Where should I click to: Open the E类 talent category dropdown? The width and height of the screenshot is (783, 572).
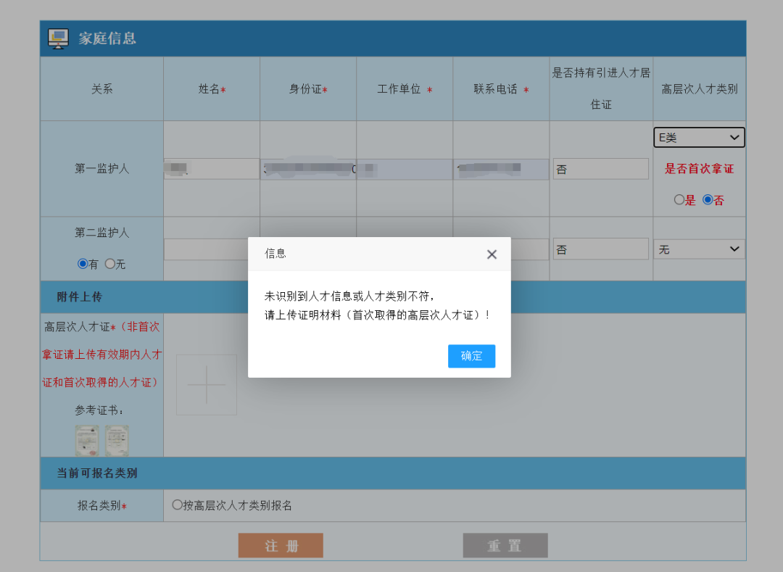(x=699, y=138)
